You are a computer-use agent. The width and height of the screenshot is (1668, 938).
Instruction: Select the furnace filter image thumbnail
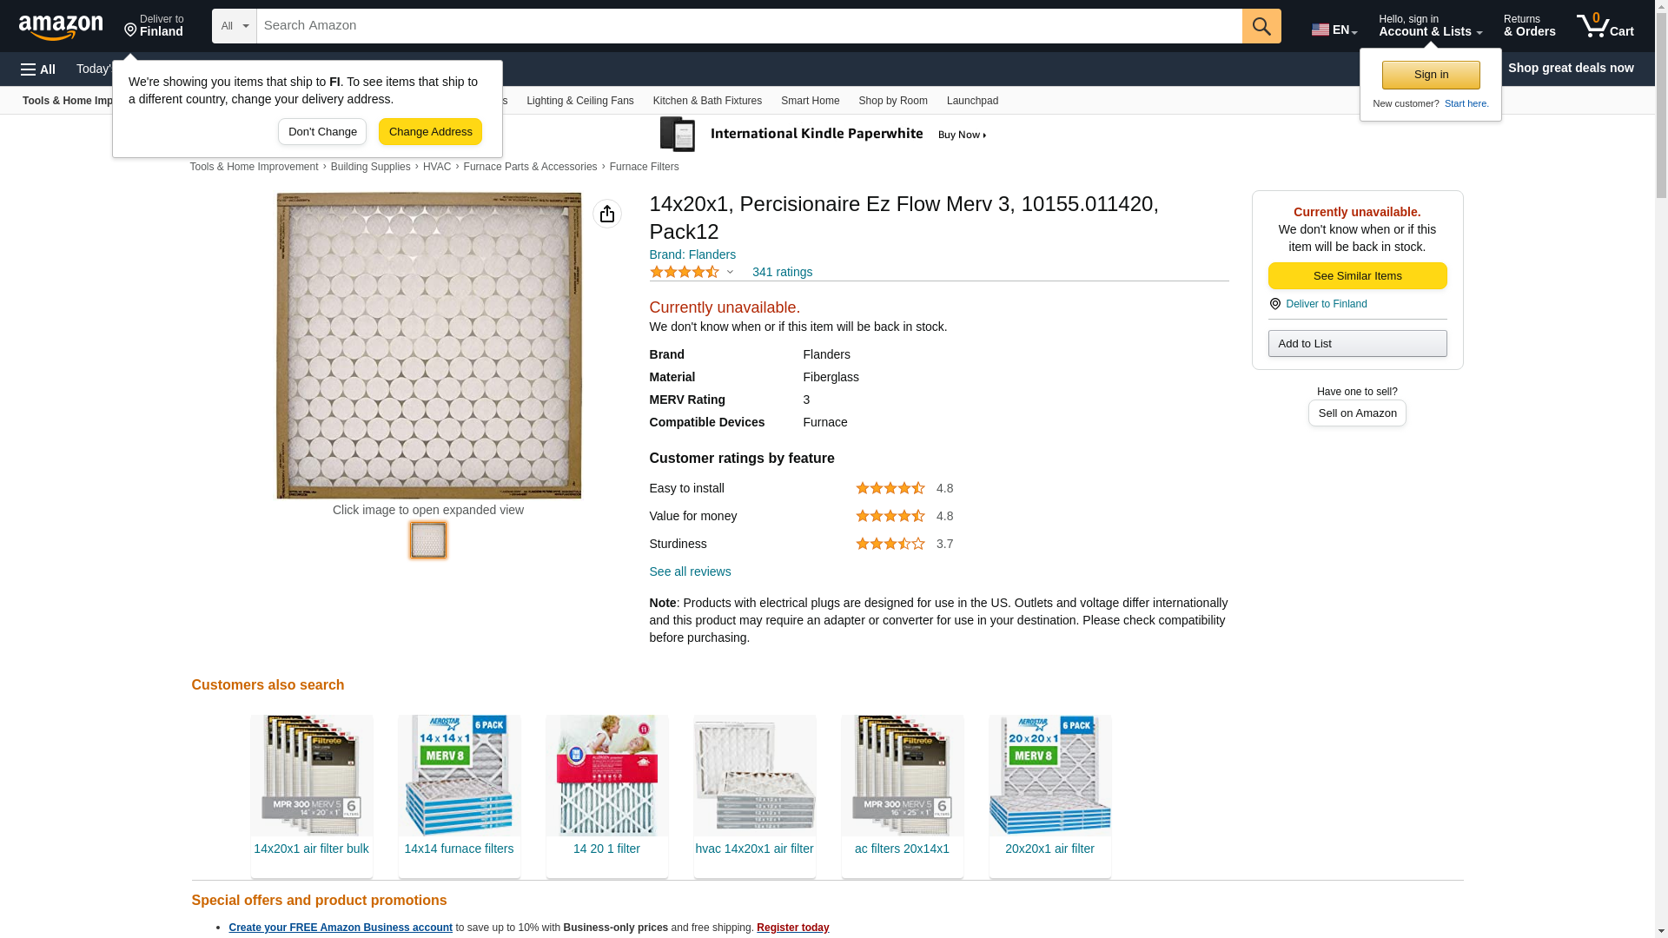pos(427,540)
